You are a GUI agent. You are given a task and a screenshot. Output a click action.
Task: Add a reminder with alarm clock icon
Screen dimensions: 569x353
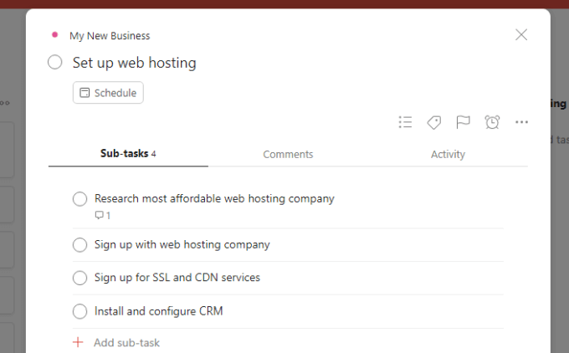492,122
